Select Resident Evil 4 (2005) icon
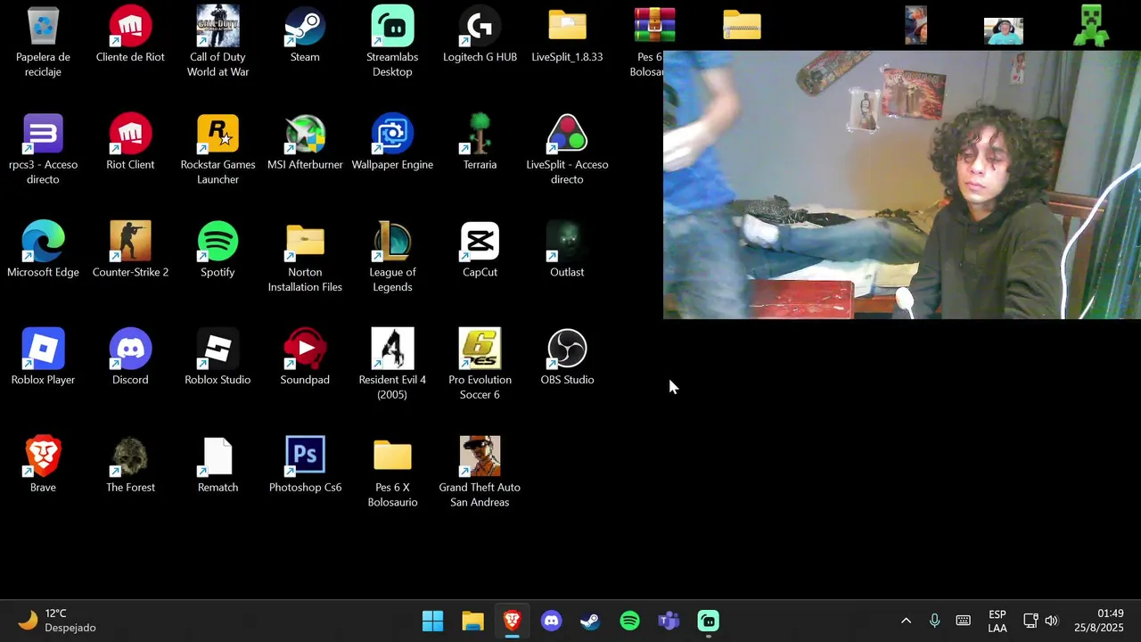The width and height of the screenshot is (1141, 642). point(392,366)
